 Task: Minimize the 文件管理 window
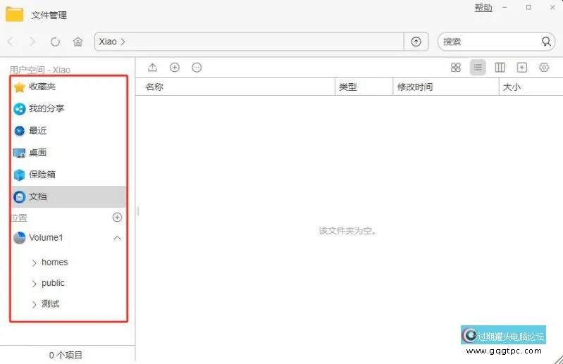505,7
